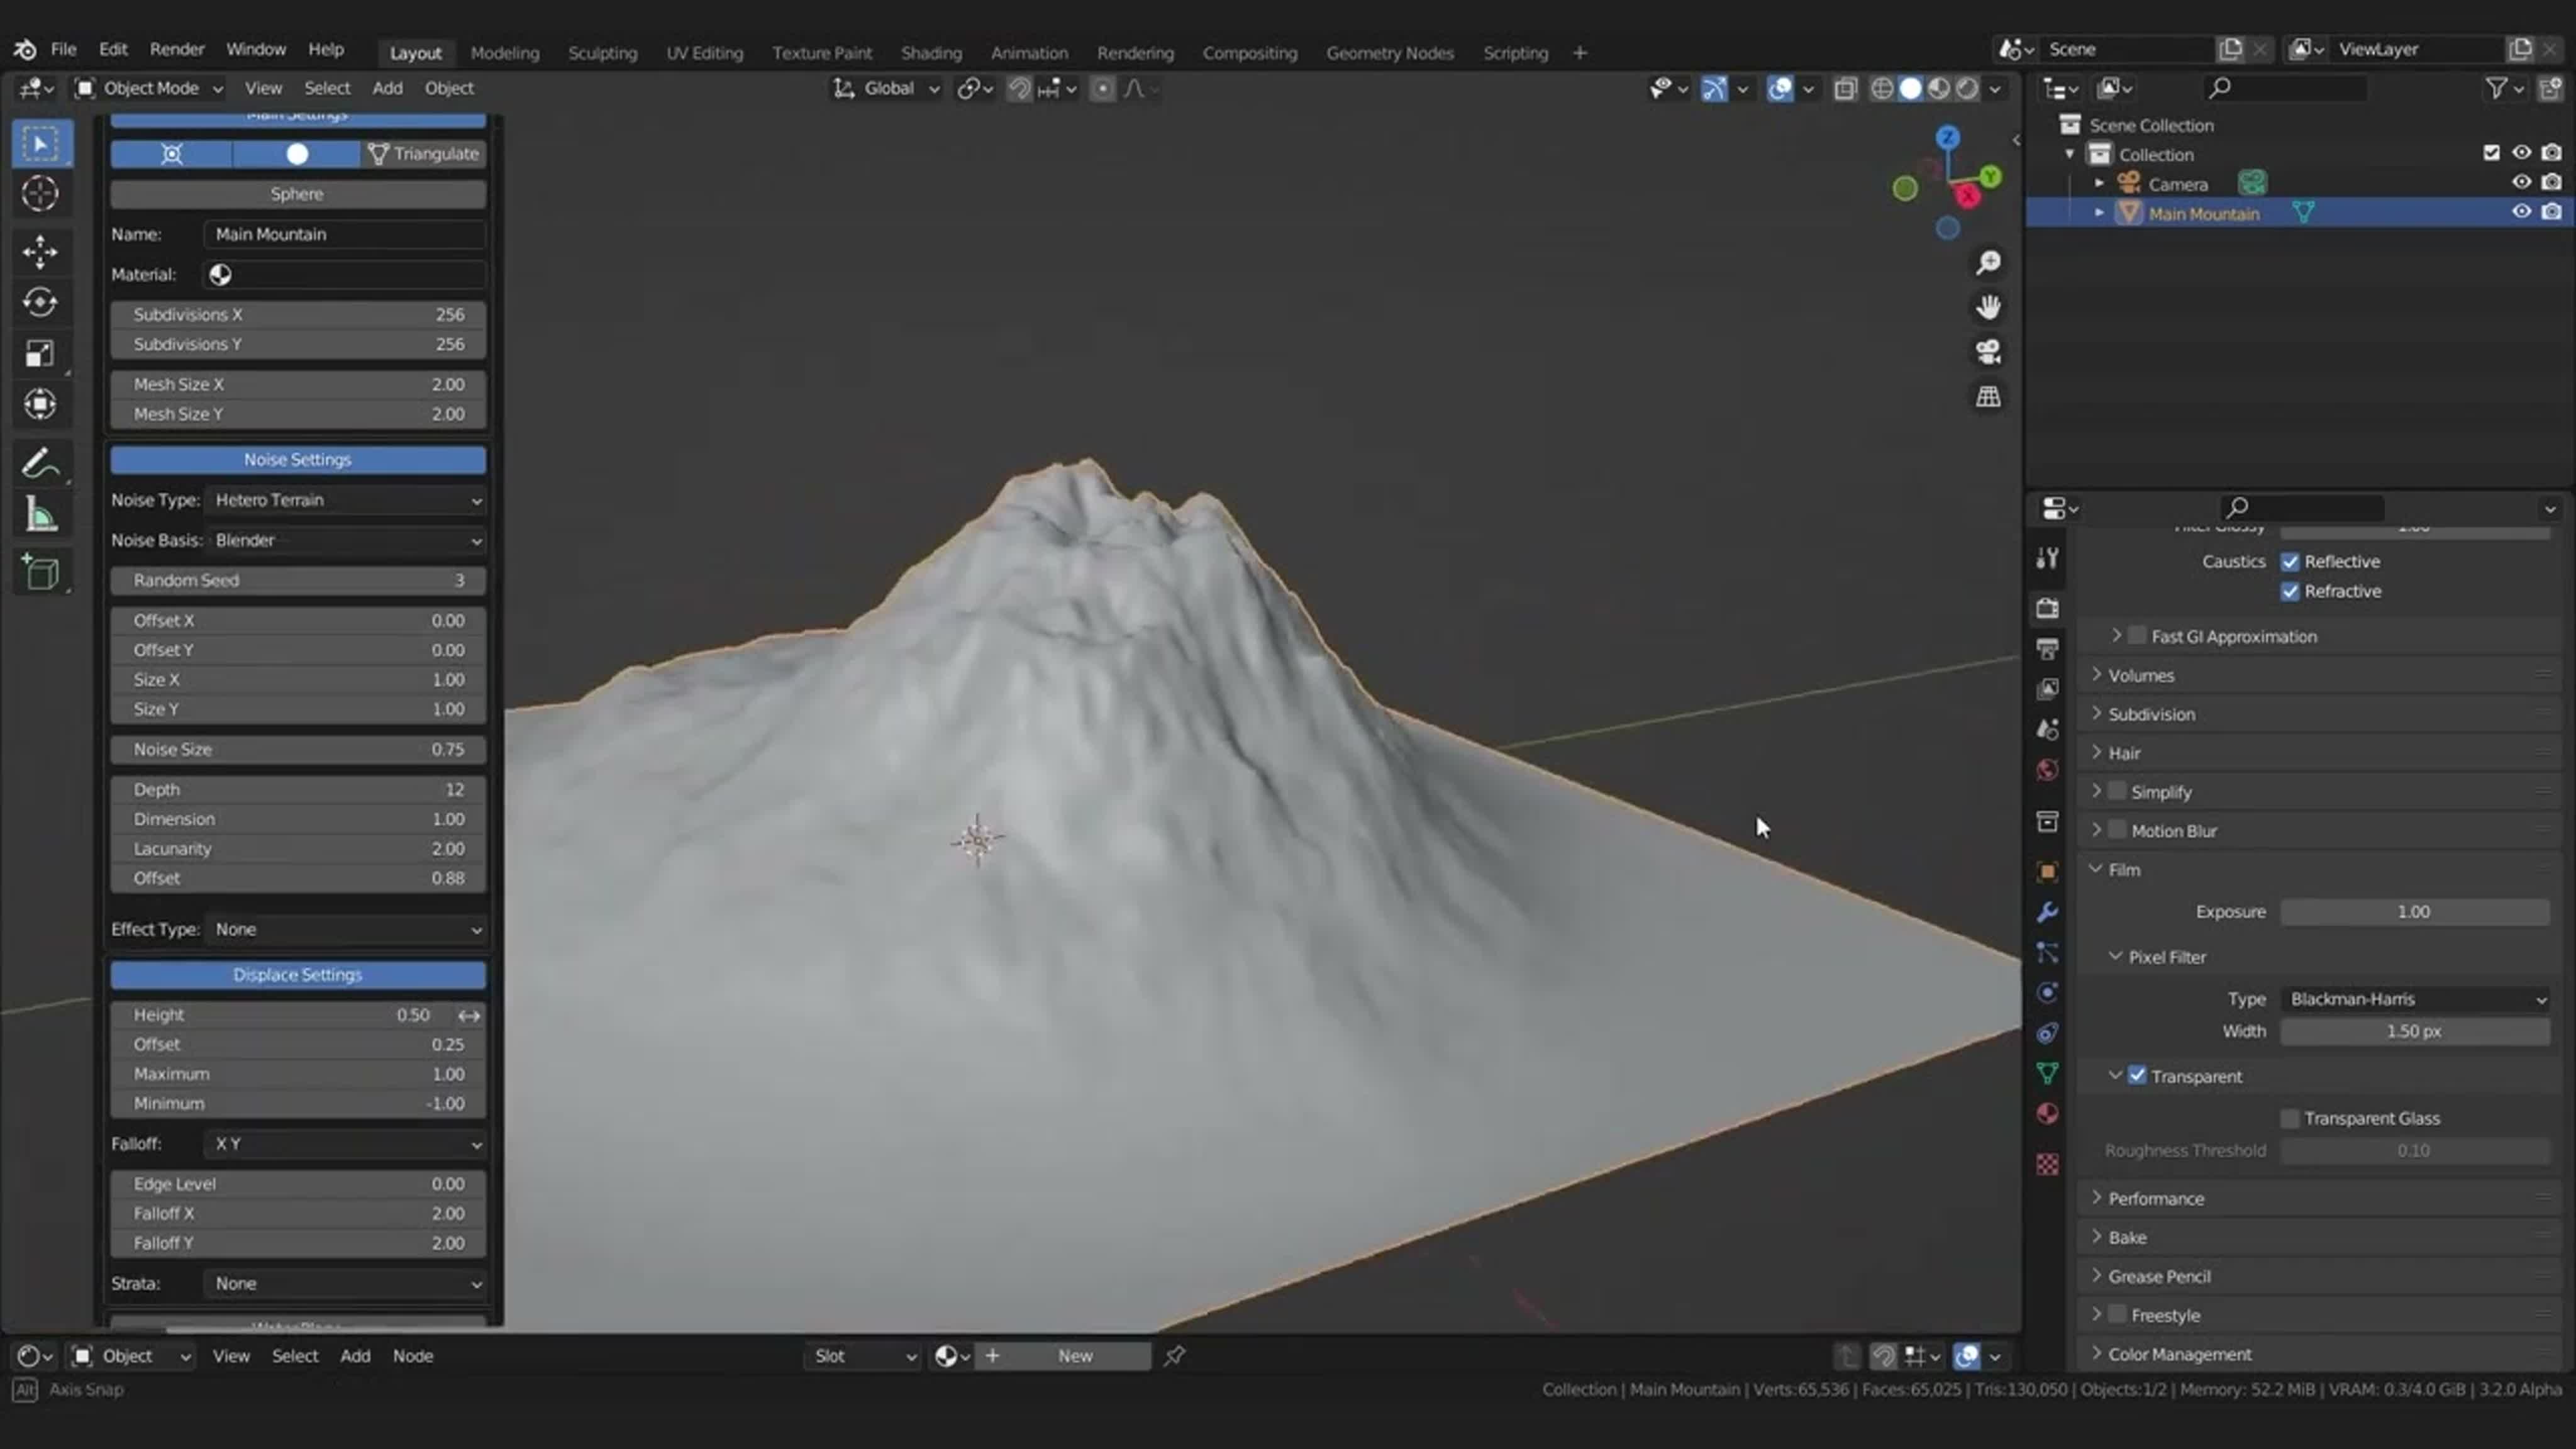This screenshot has height=1449, width=2576.
Task: Select the Move tool
Action: 41,251
